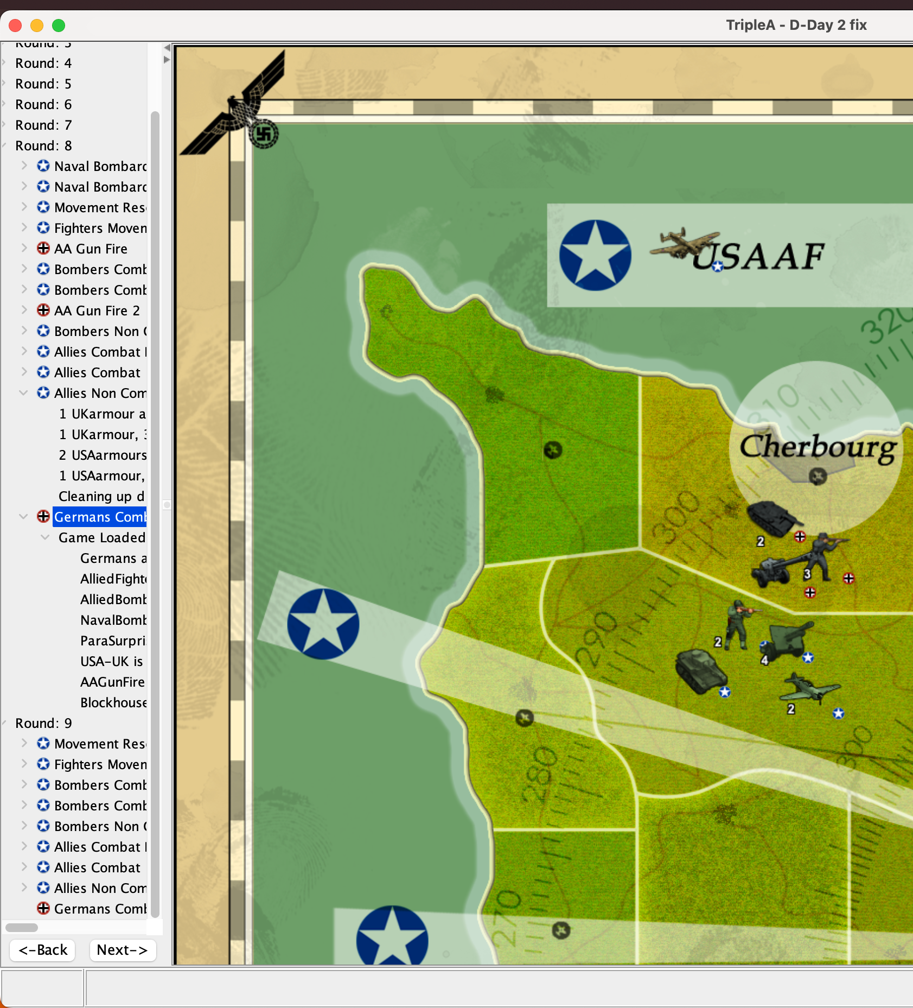The height and width of the screenshot is (1008, 913).
Task: Click the German cross icon beside AA Gun Fire
Action: [x=43, y=248]
